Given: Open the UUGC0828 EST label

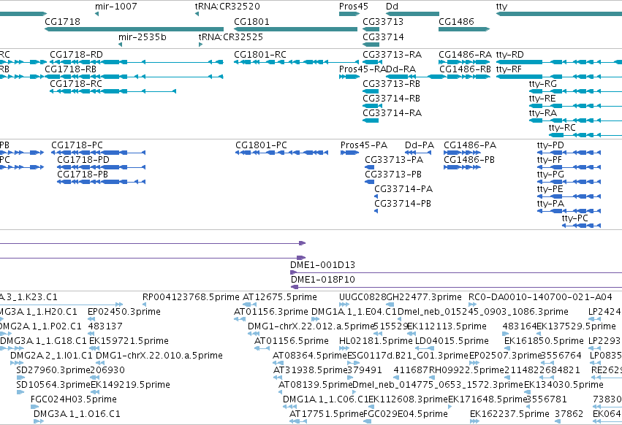Looking at the screenshot, I should coord(363,297).
